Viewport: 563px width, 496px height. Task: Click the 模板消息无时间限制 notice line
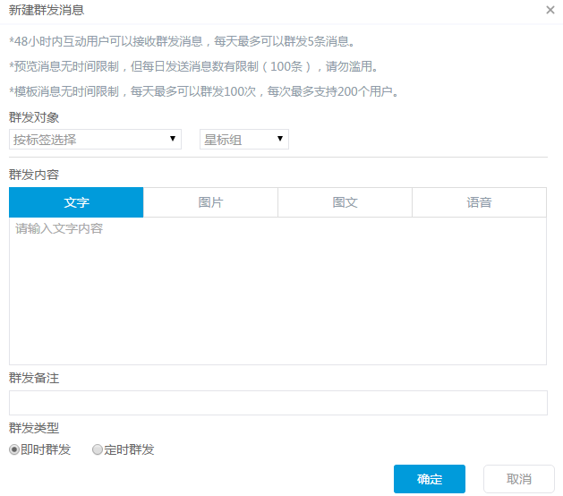pos(203,91)
